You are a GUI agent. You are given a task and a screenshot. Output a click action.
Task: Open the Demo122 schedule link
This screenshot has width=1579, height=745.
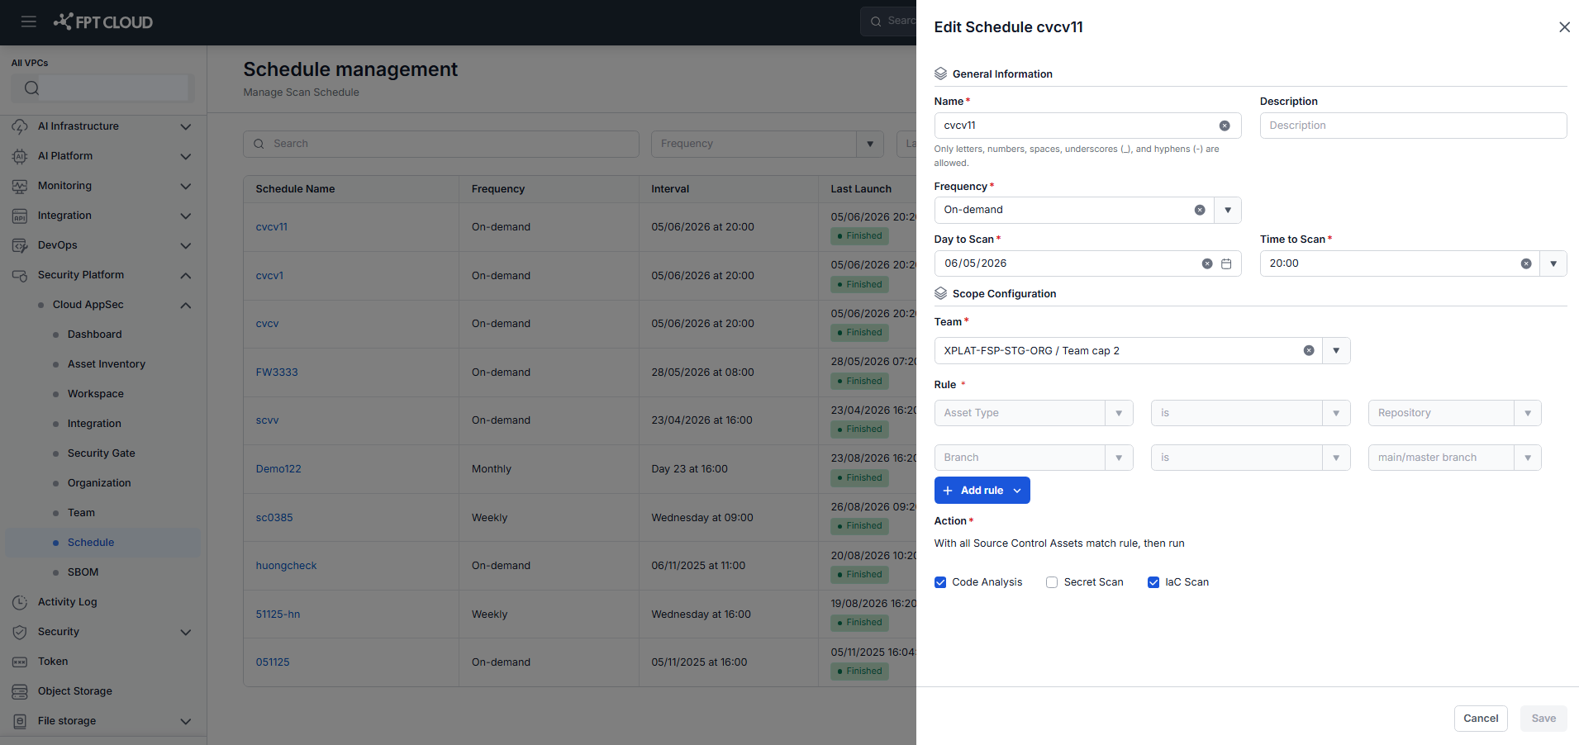pos(278,469)
